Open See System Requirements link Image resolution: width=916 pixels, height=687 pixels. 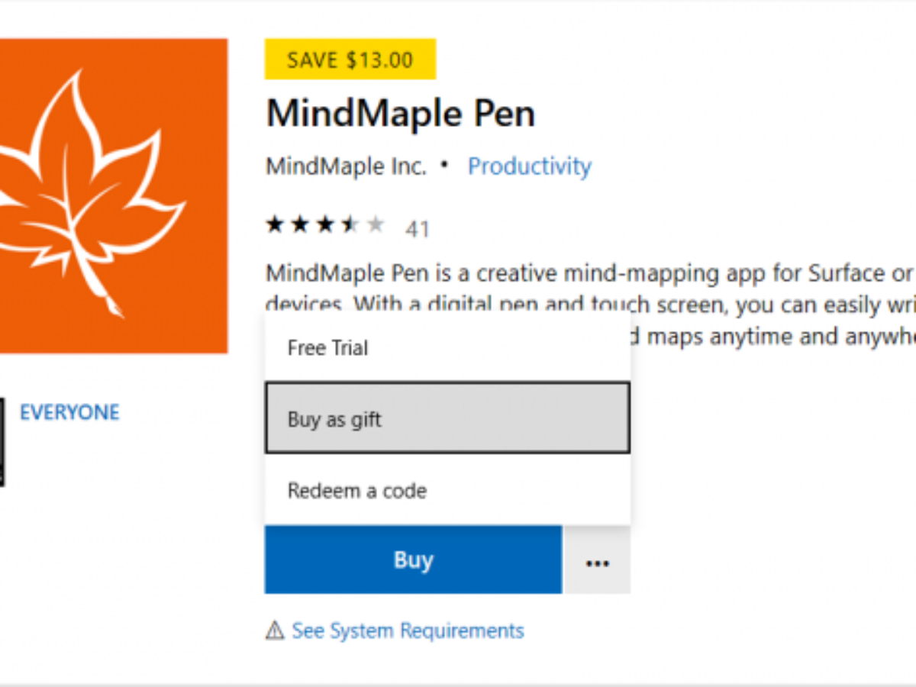click(x=408, y=631)
